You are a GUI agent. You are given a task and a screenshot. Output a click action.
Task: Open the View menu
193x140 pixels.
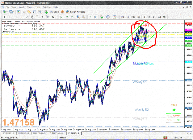pos(14,7)
